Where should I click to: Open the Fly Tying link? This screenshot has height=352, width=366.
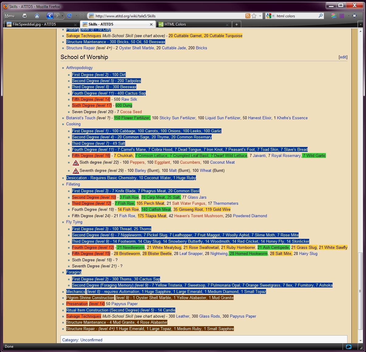(74, 222)
